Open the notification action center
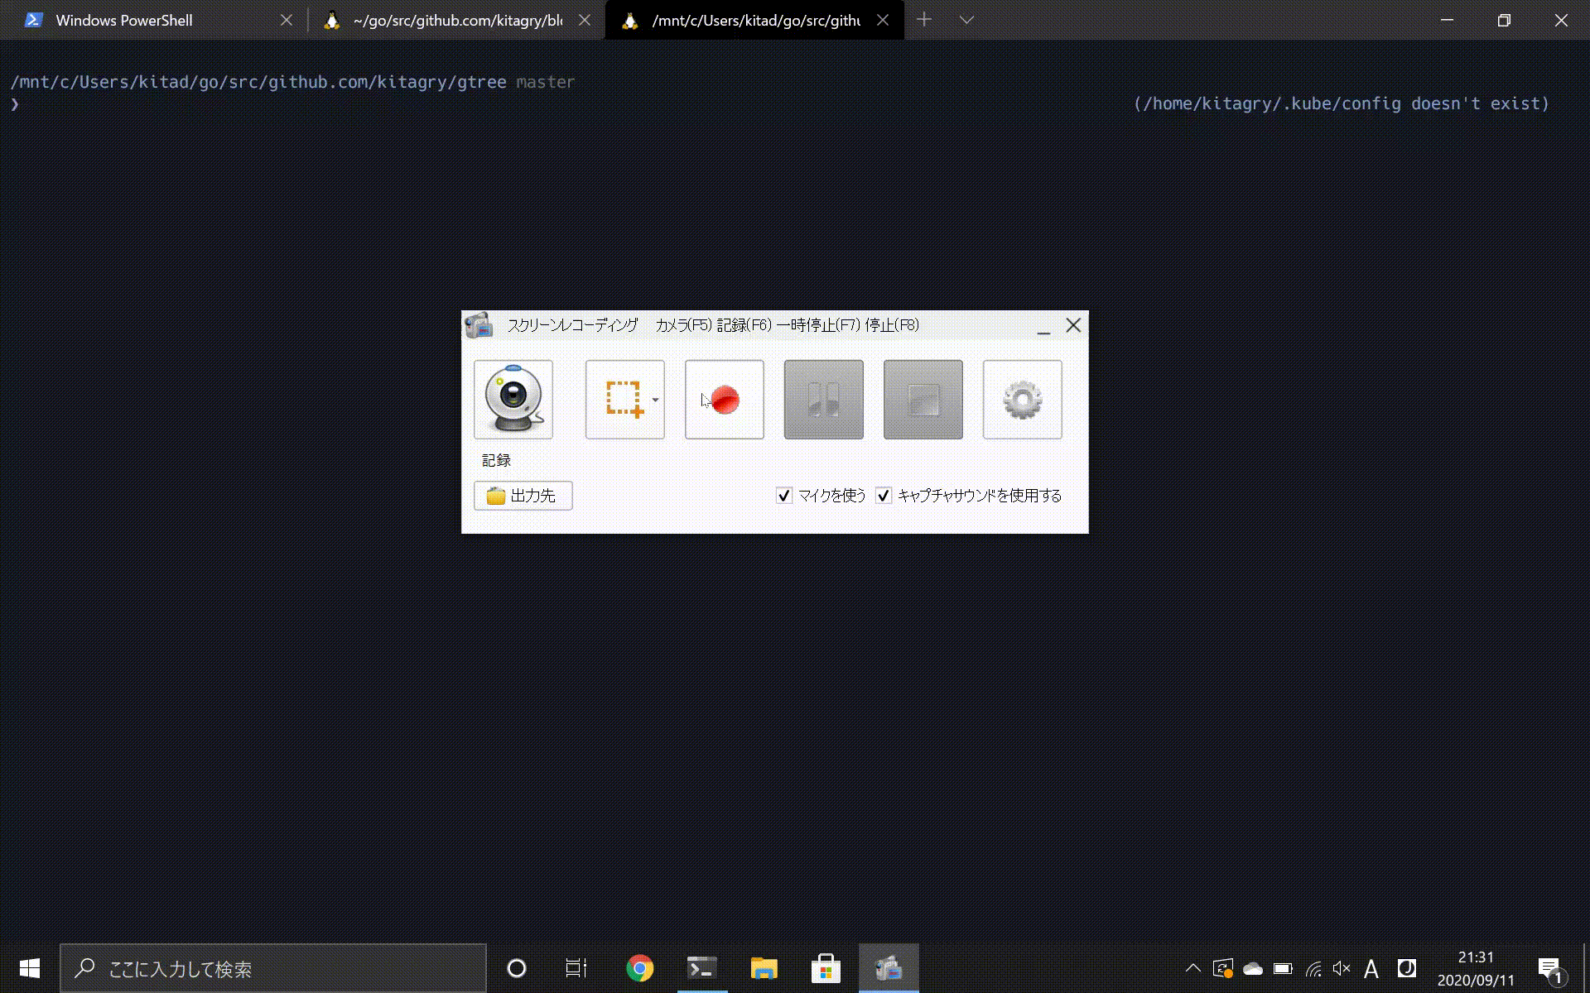Screen dimensions: 1590x993 (x=1552, y=970)
